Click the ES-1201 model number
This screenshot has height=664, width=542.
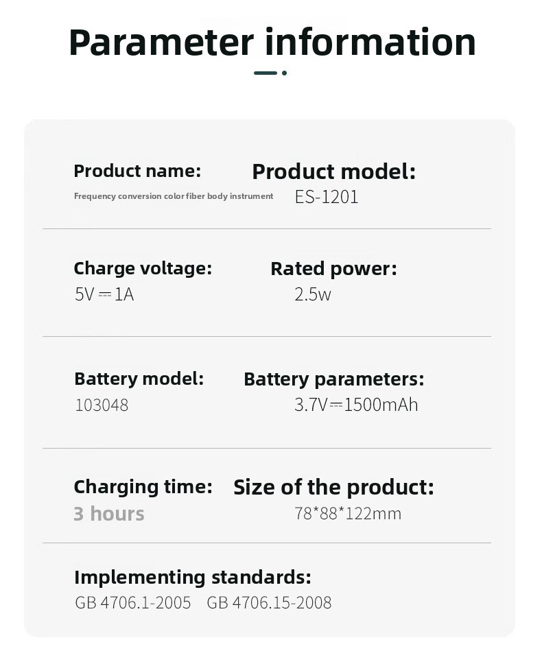coord(327,198)
